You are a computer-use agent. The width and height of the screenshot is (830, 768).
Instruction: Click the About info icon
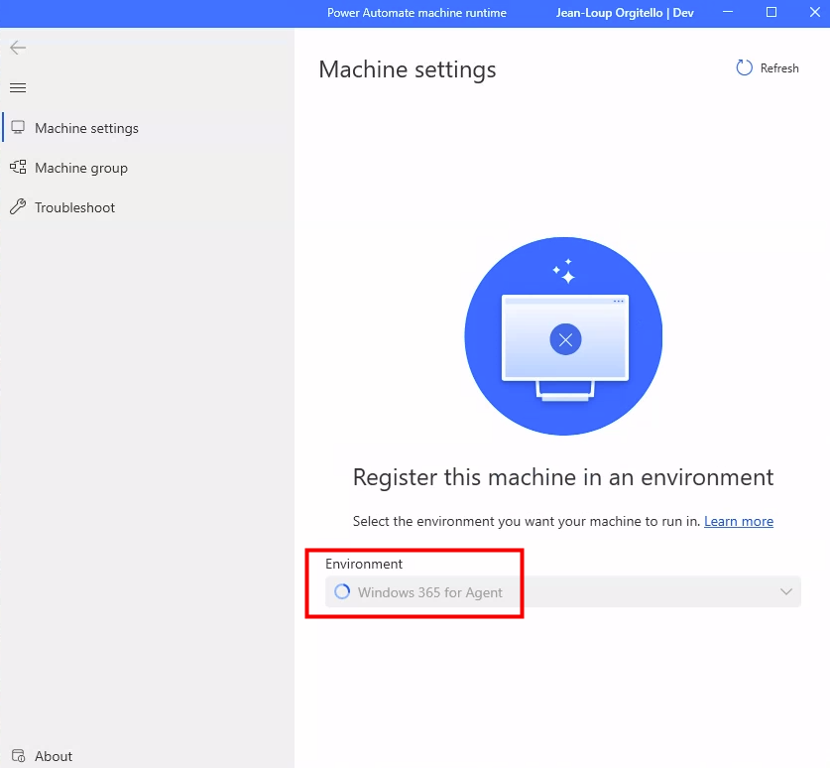click(x=18, y=756)
